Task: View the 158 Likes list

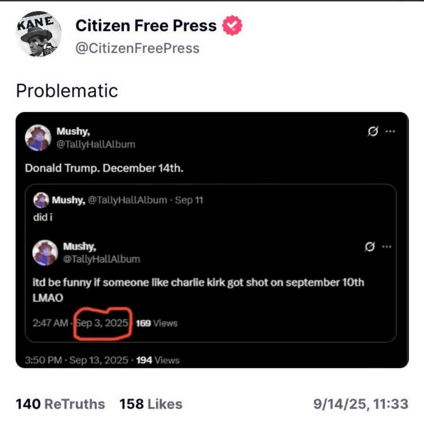Action: [151, 404]
